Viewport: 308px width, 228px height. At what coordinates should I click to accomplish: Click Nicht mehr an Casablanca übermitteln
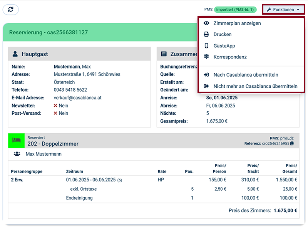[x=255, y=86]
